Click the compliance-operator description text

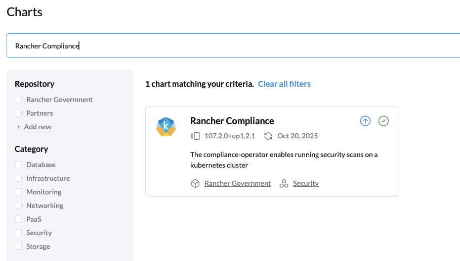(284, 160)
